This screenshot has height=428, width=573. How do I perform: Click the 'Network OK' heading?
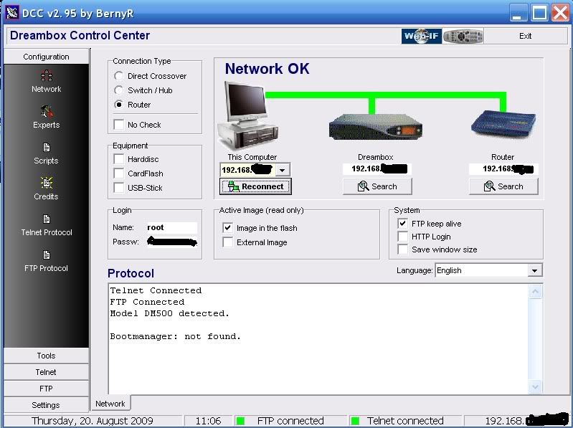click(x=267, y=69)
